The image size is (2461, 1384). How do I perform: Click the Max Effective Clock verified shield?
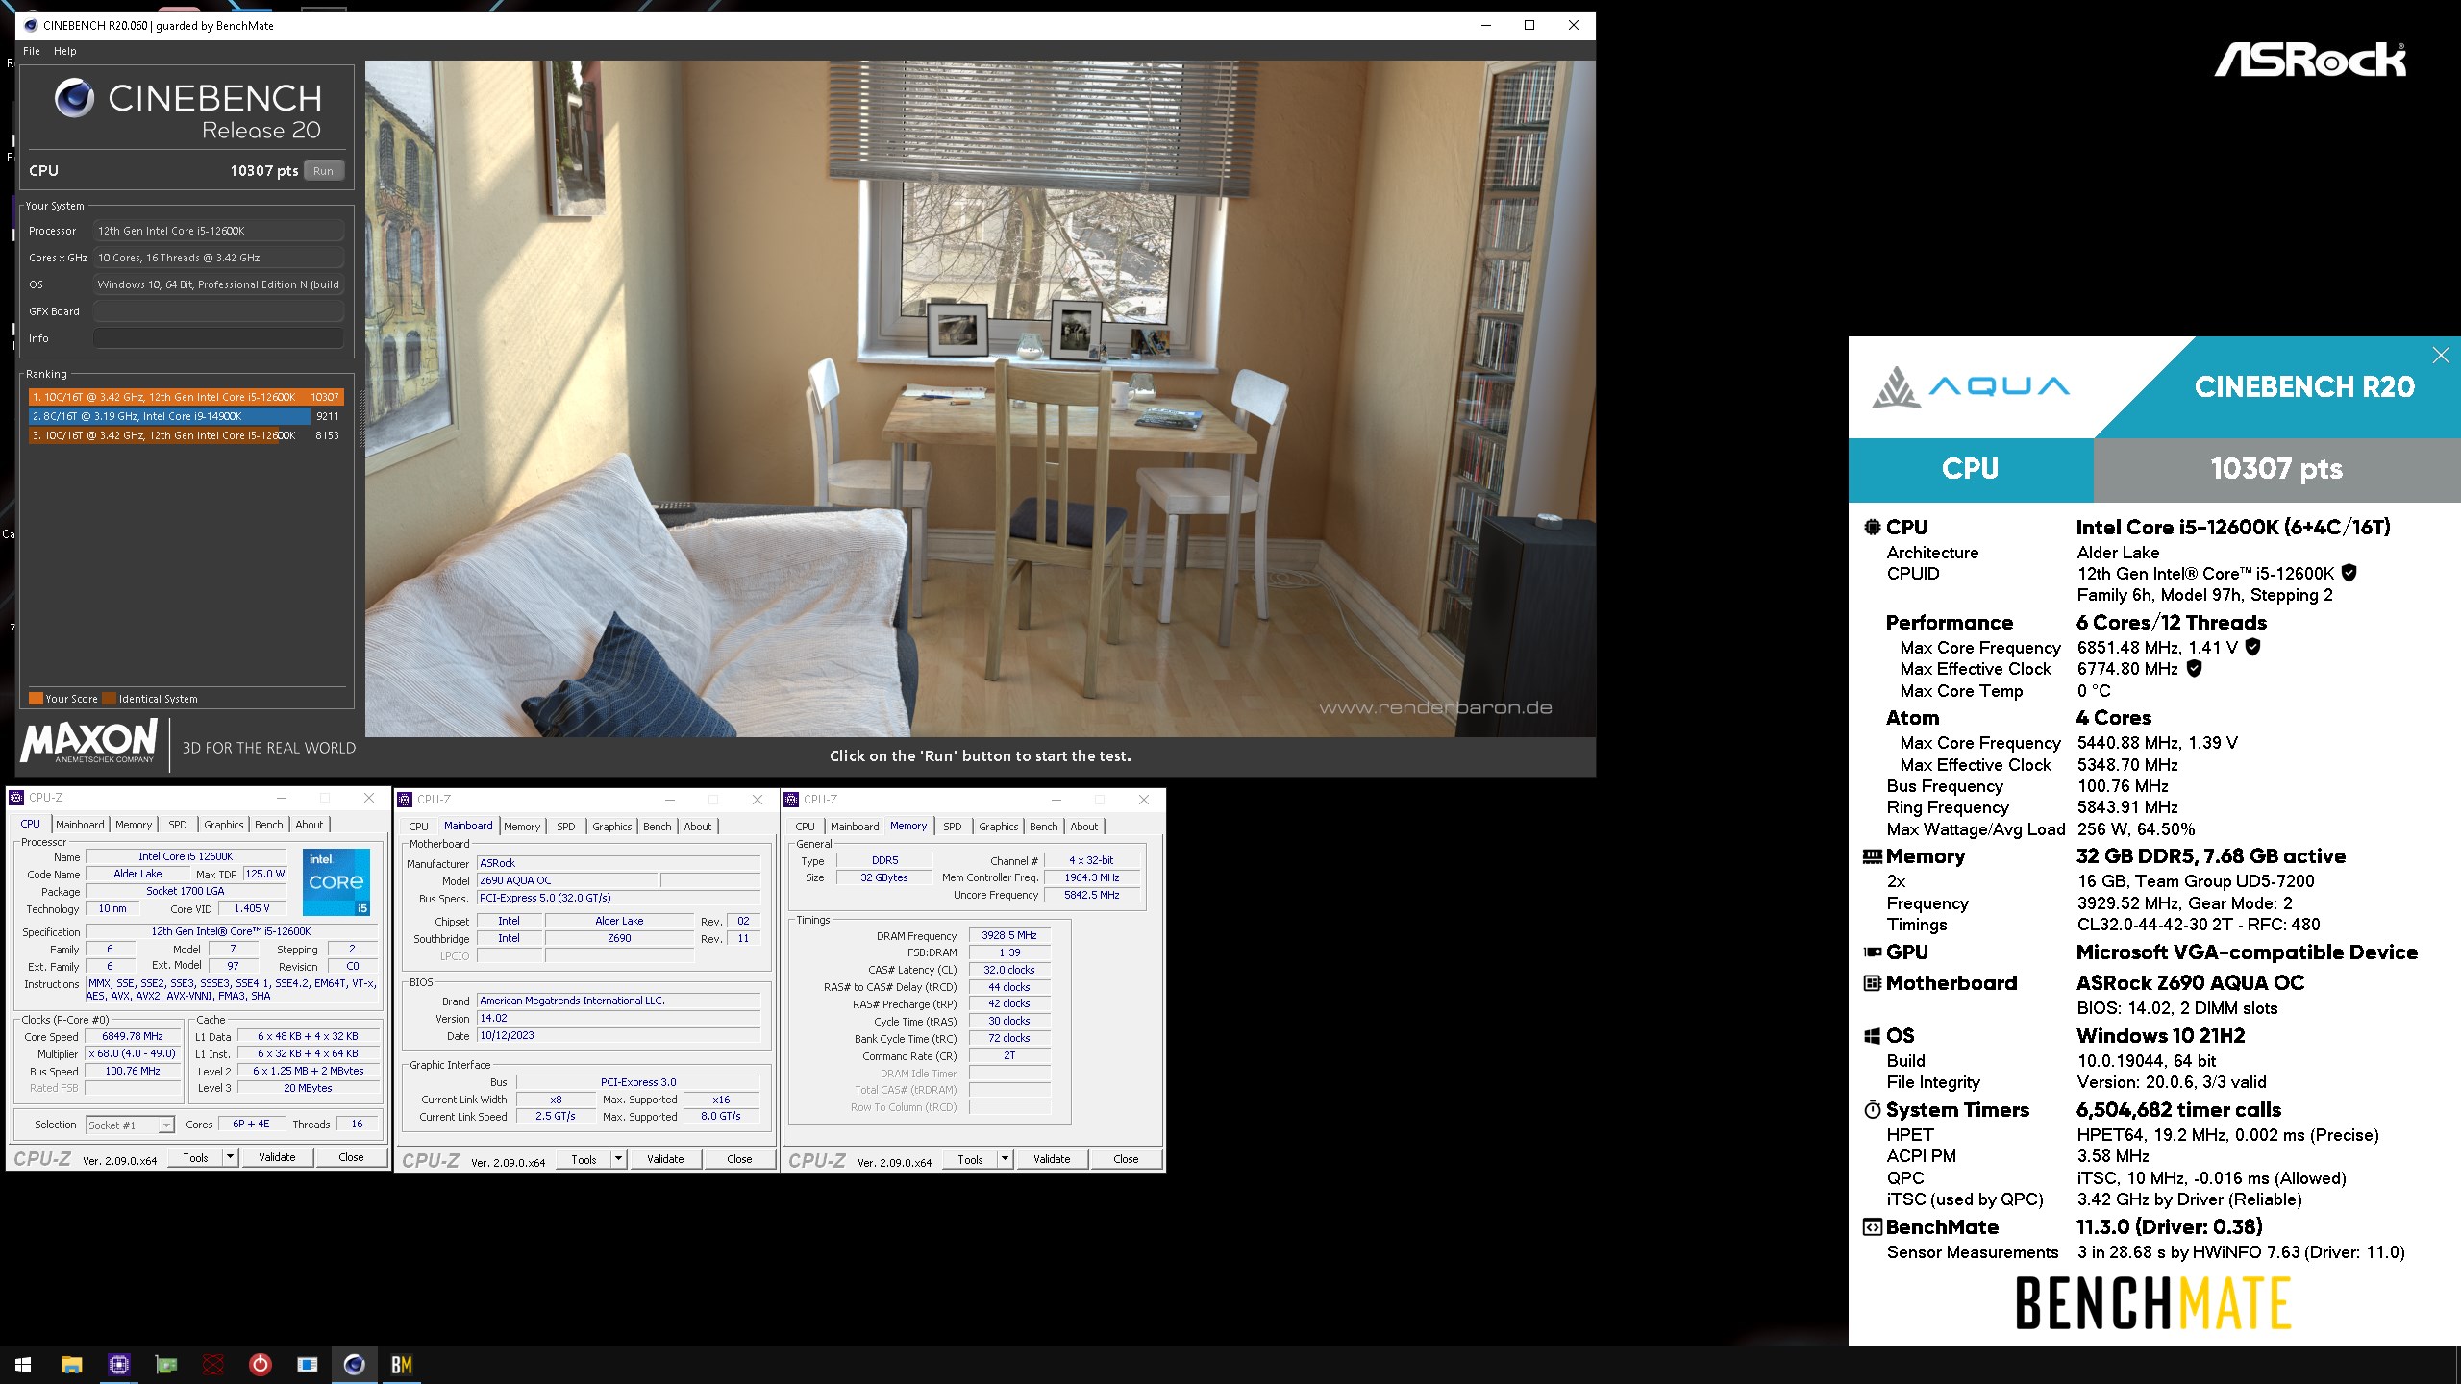click(x=2194, y=668)
